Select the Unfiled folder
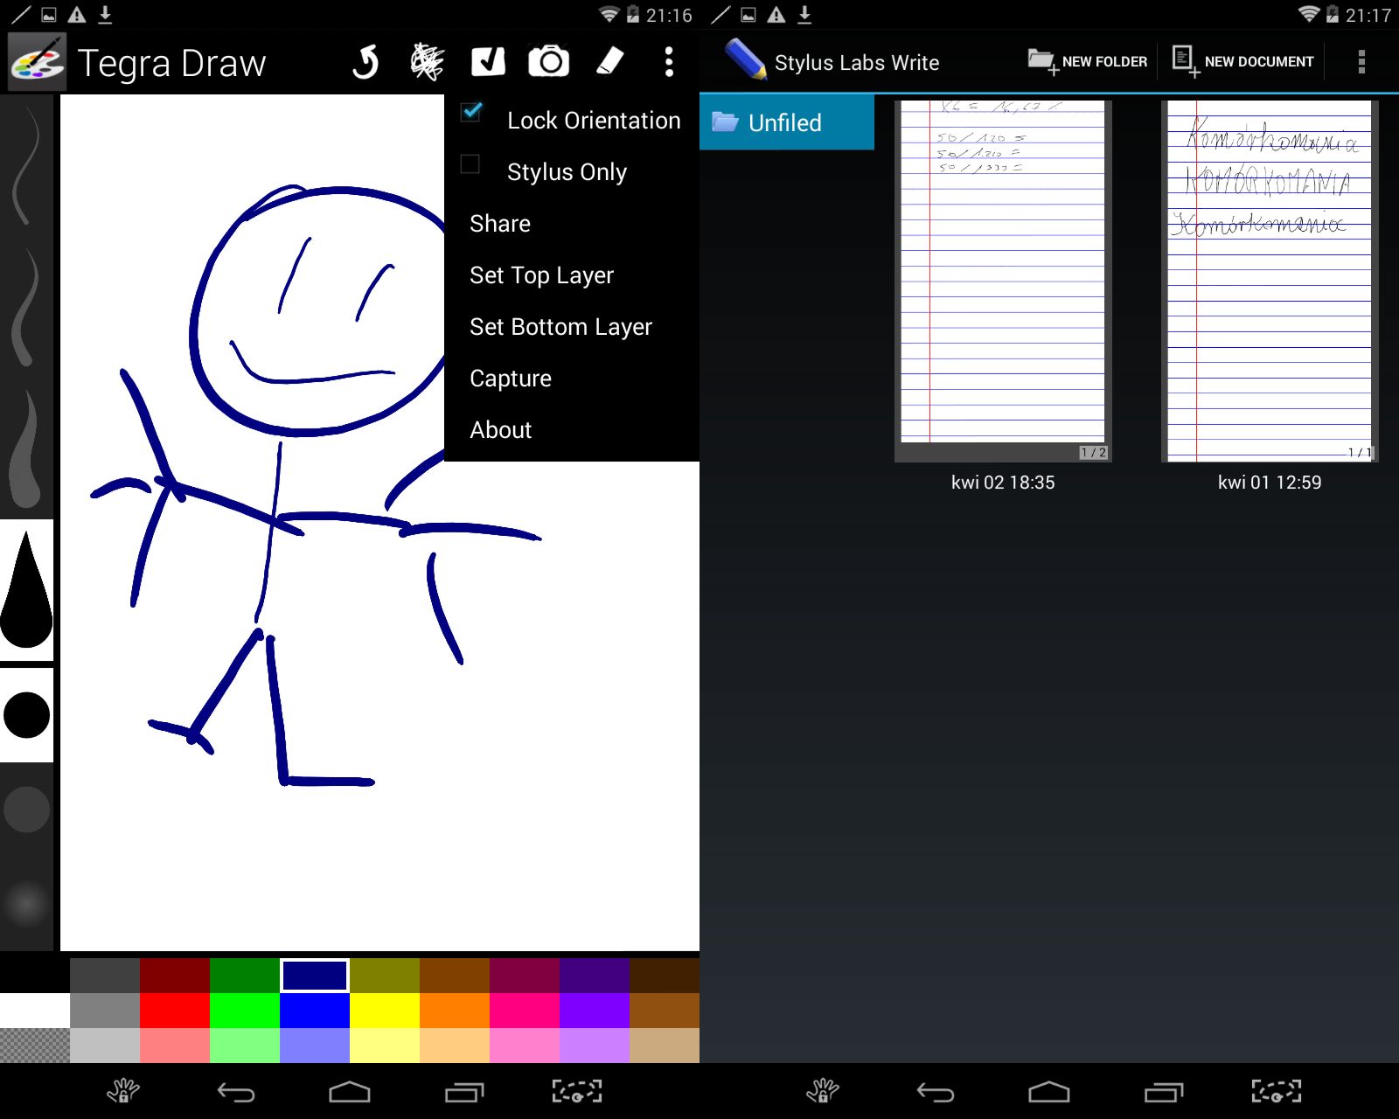1399x1119 pixels. click(x=787, y=122)
